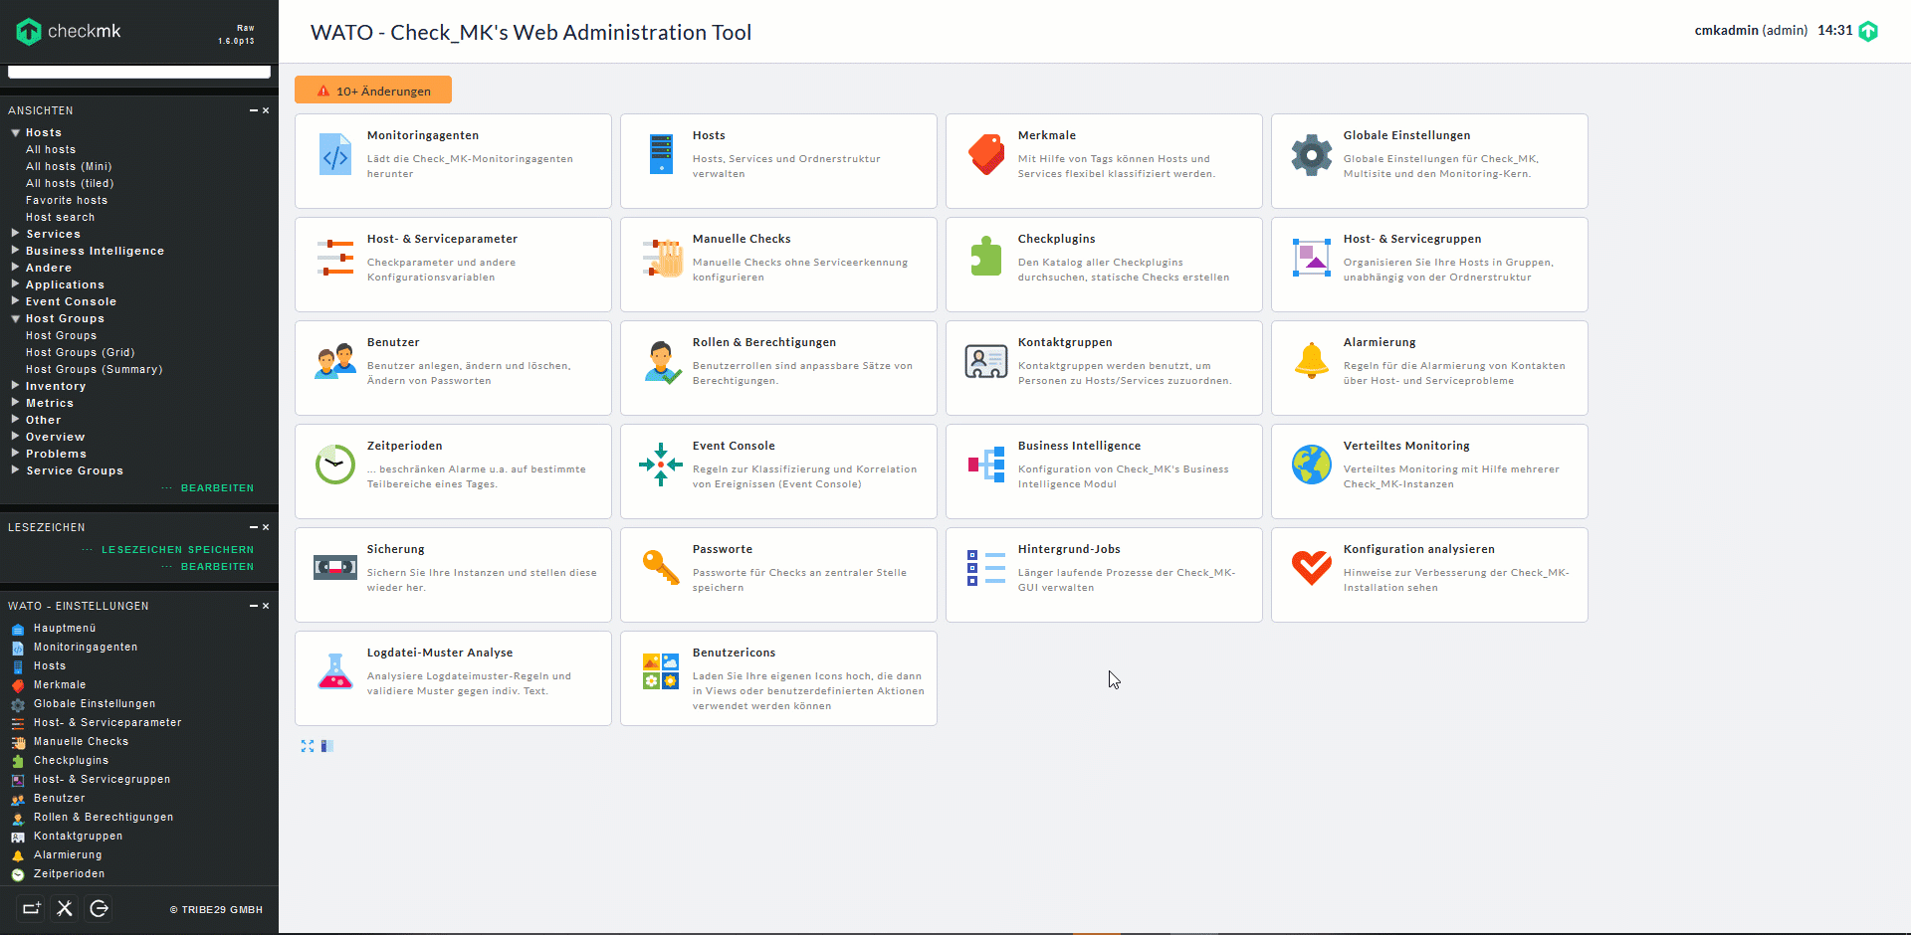Open the Kontaktgruppen contact card icon

986,361
